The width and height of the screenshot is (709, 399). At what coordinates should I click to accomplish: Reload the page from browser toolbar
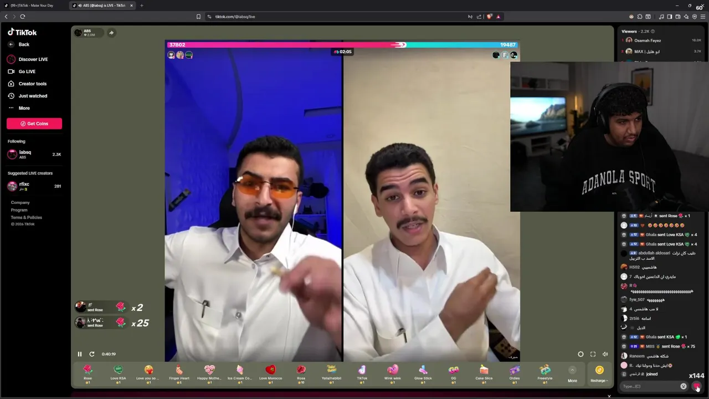pos(22,17)
